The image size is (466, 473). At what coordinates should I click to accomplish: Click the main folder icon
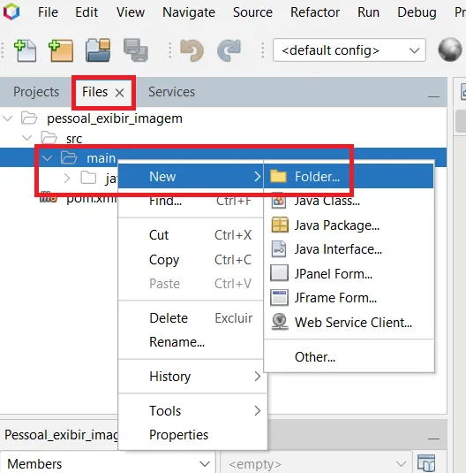coord(69,157)
